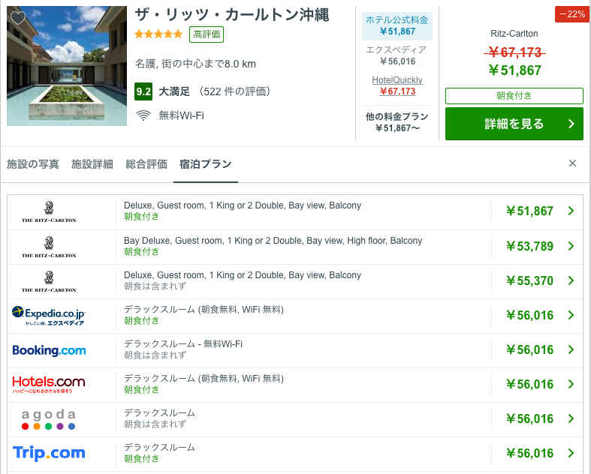The height and width of the screenshot is (474, 591).
Task: Click the Booking.com logo
Action: (x=49, y=350)
